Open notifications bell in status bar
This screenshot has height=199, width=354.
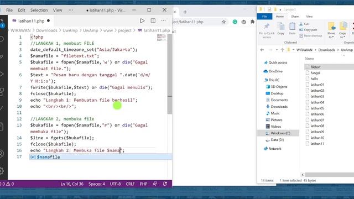[165, 184]
